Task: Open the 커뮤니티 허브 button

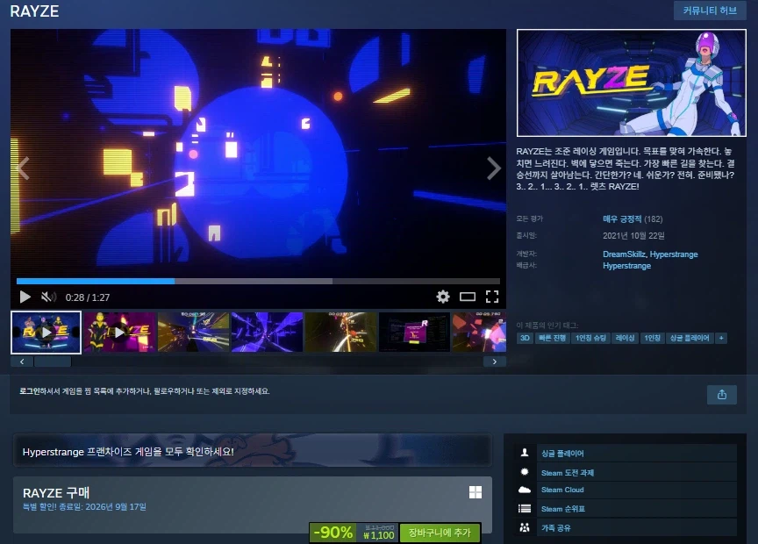Action: coord(710,11)
